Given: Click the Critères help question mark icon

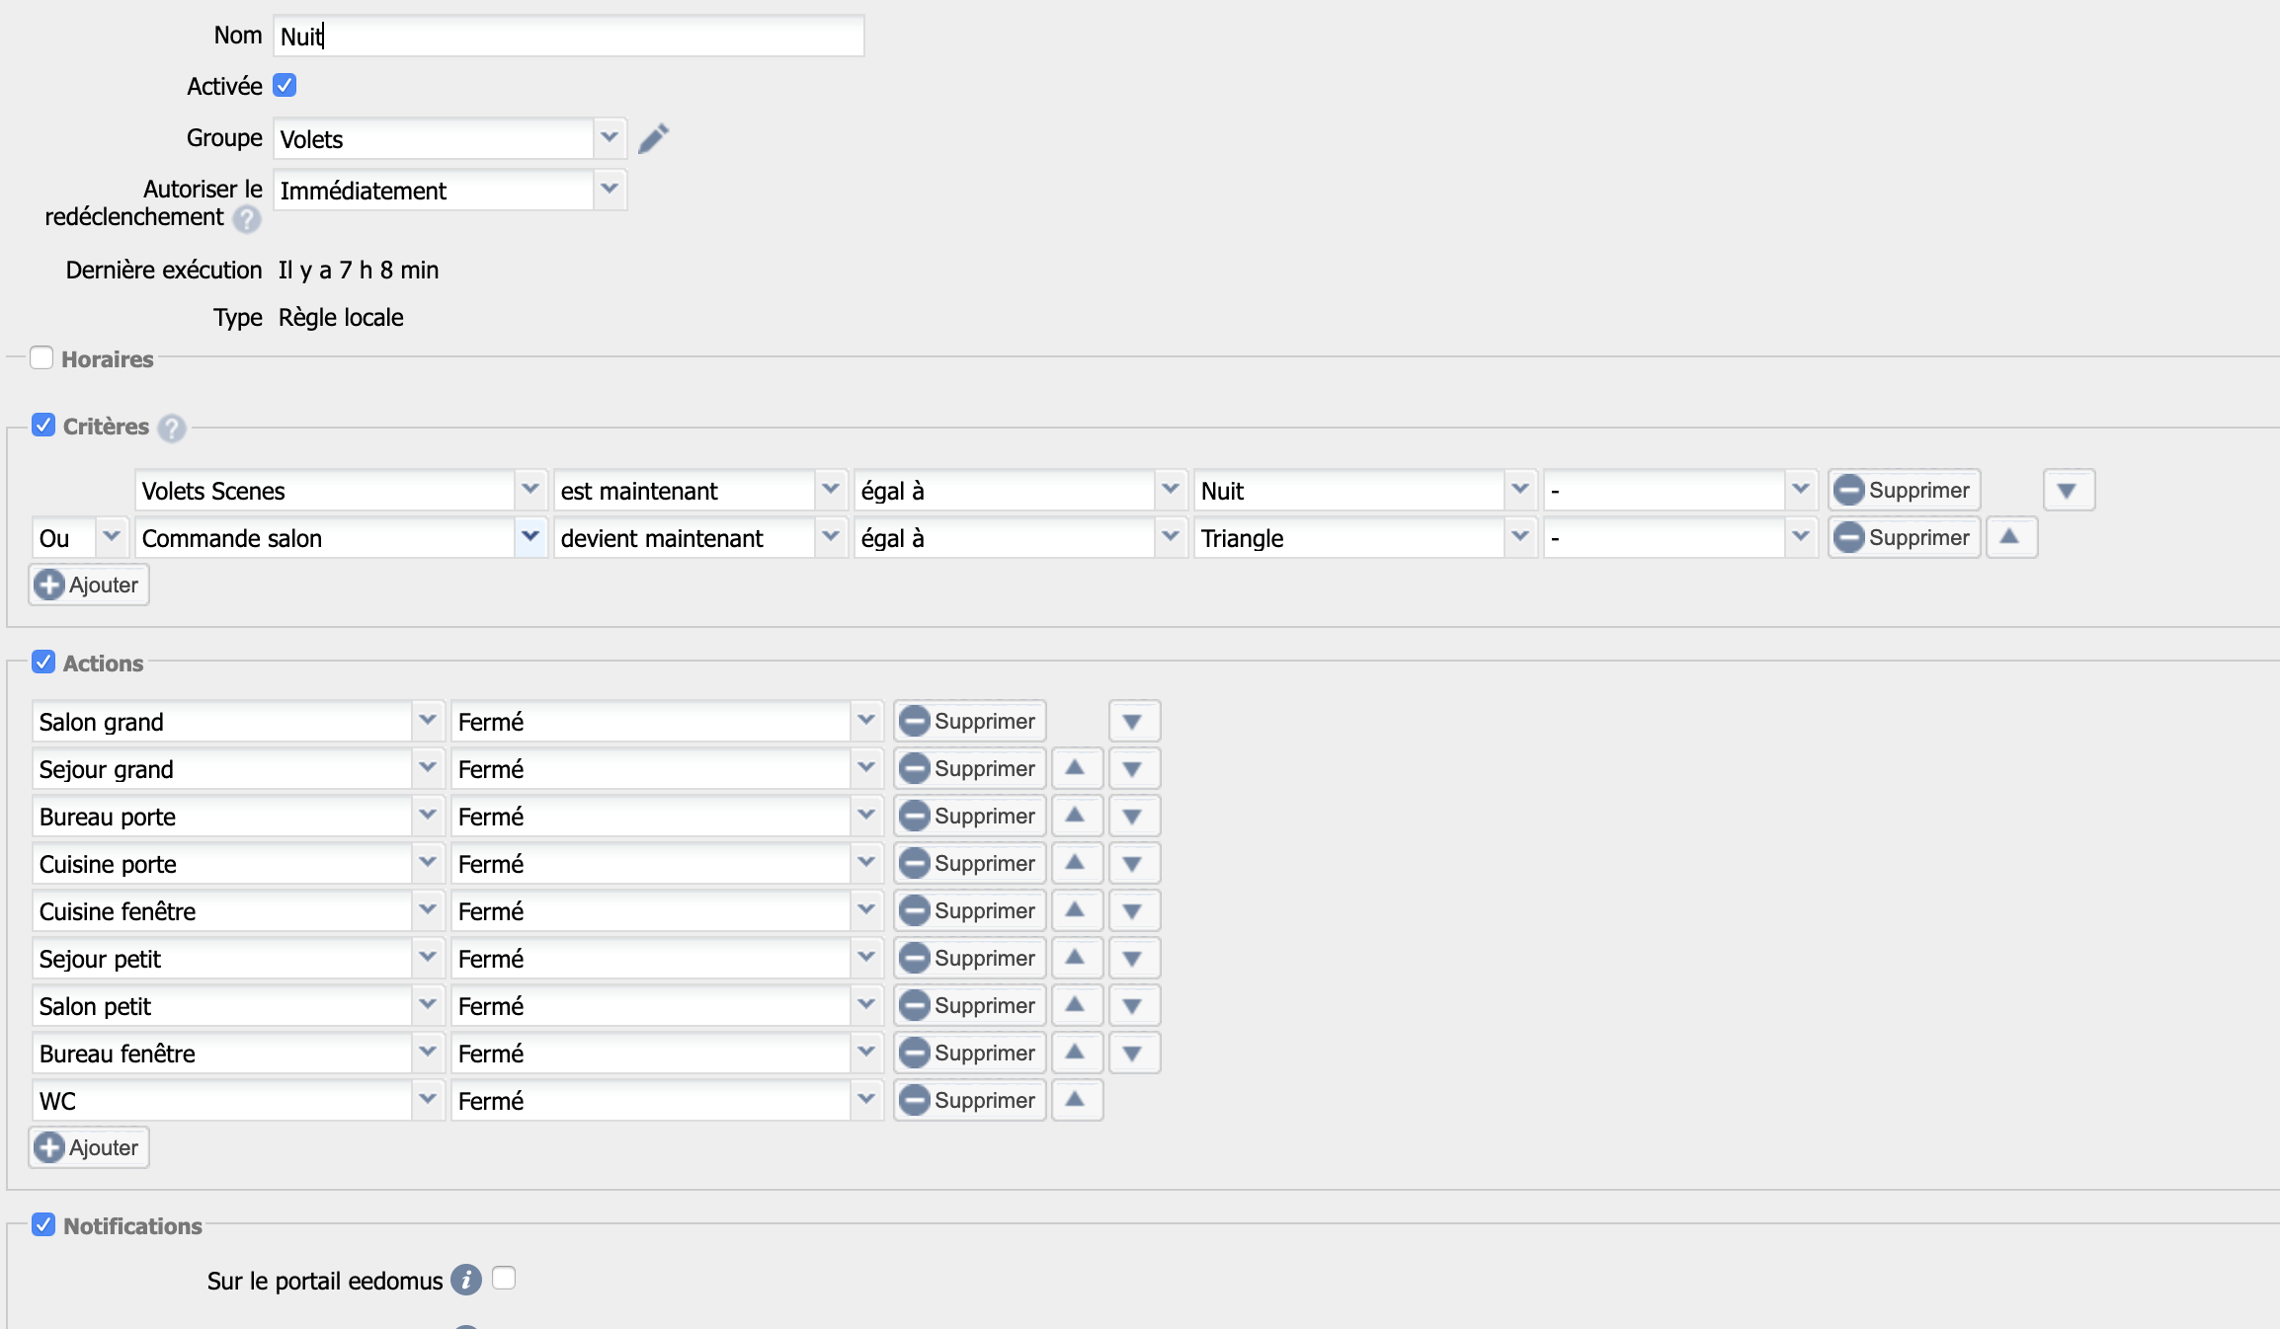Looking at the screenshot, I should pyautogui.click(x=172, y=428).
